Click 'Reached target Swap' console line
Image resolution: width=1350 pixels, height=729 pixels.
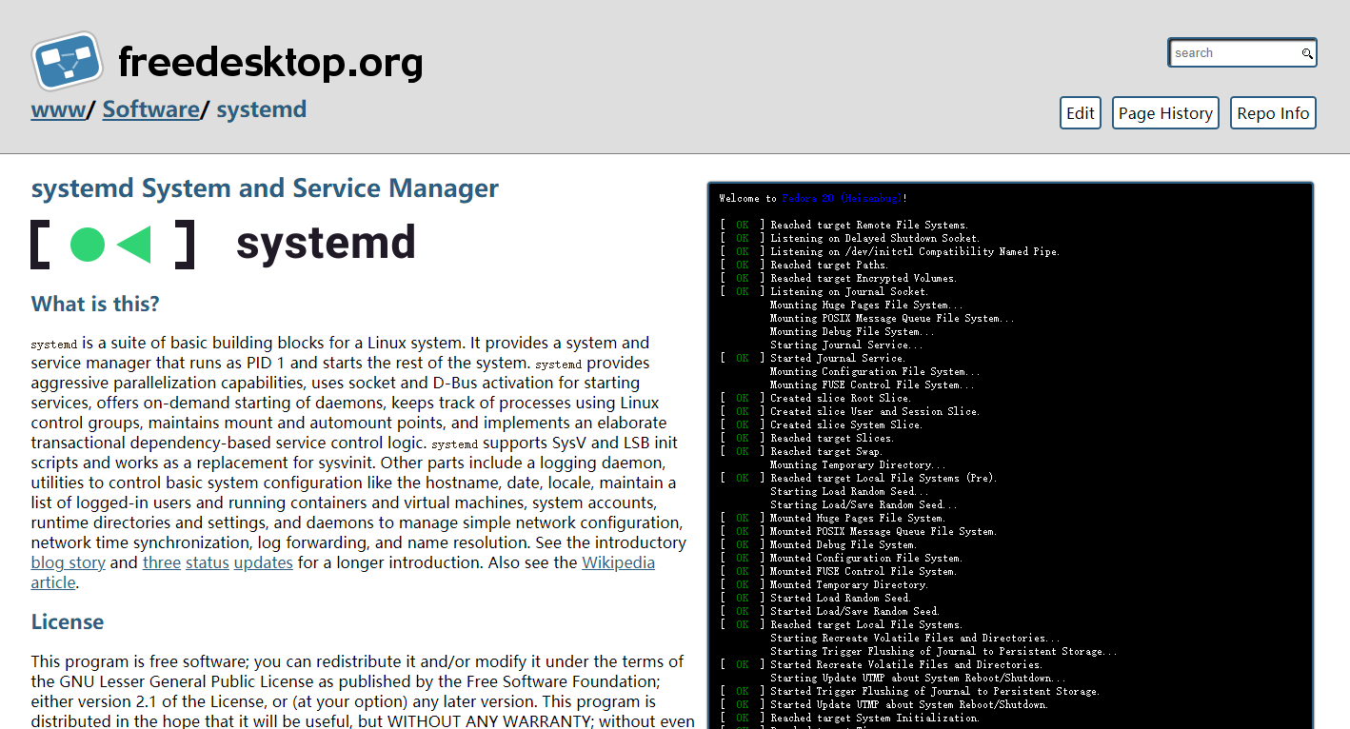click(801, 452)
